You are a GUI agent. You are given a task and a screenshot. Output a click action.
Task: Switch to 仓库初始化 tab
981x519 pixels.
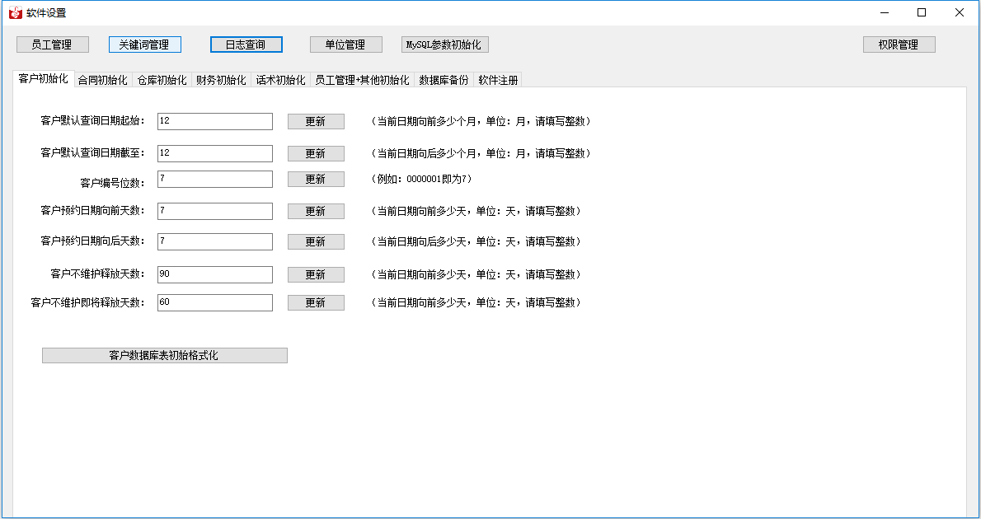(162, 80)
